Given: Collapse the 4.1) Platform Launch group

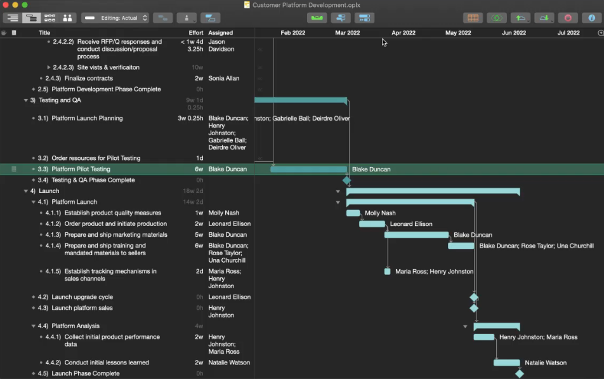Looking at the screenshot, I should click(34, 202).
